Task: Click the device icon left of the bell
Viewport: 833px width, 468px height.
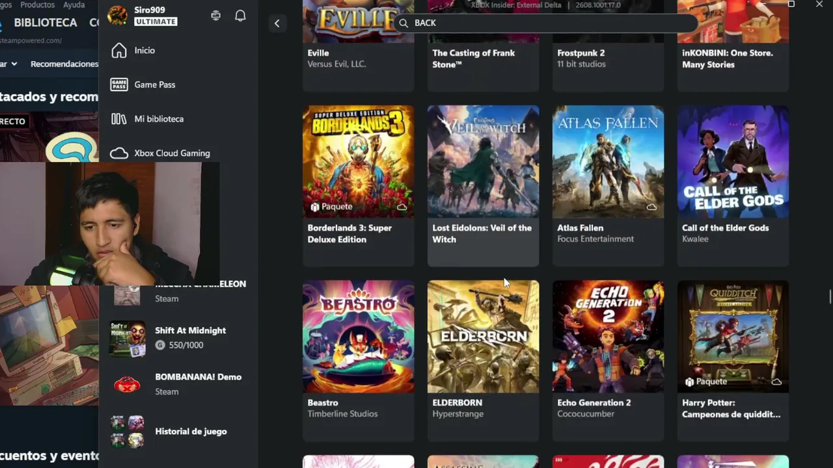Action: click(216, 16)
